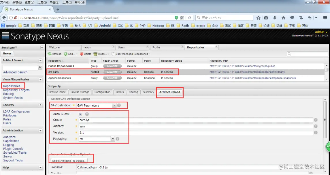Click the Refresh repositories button
Viewport: 330px width, 175px height.
54,54
